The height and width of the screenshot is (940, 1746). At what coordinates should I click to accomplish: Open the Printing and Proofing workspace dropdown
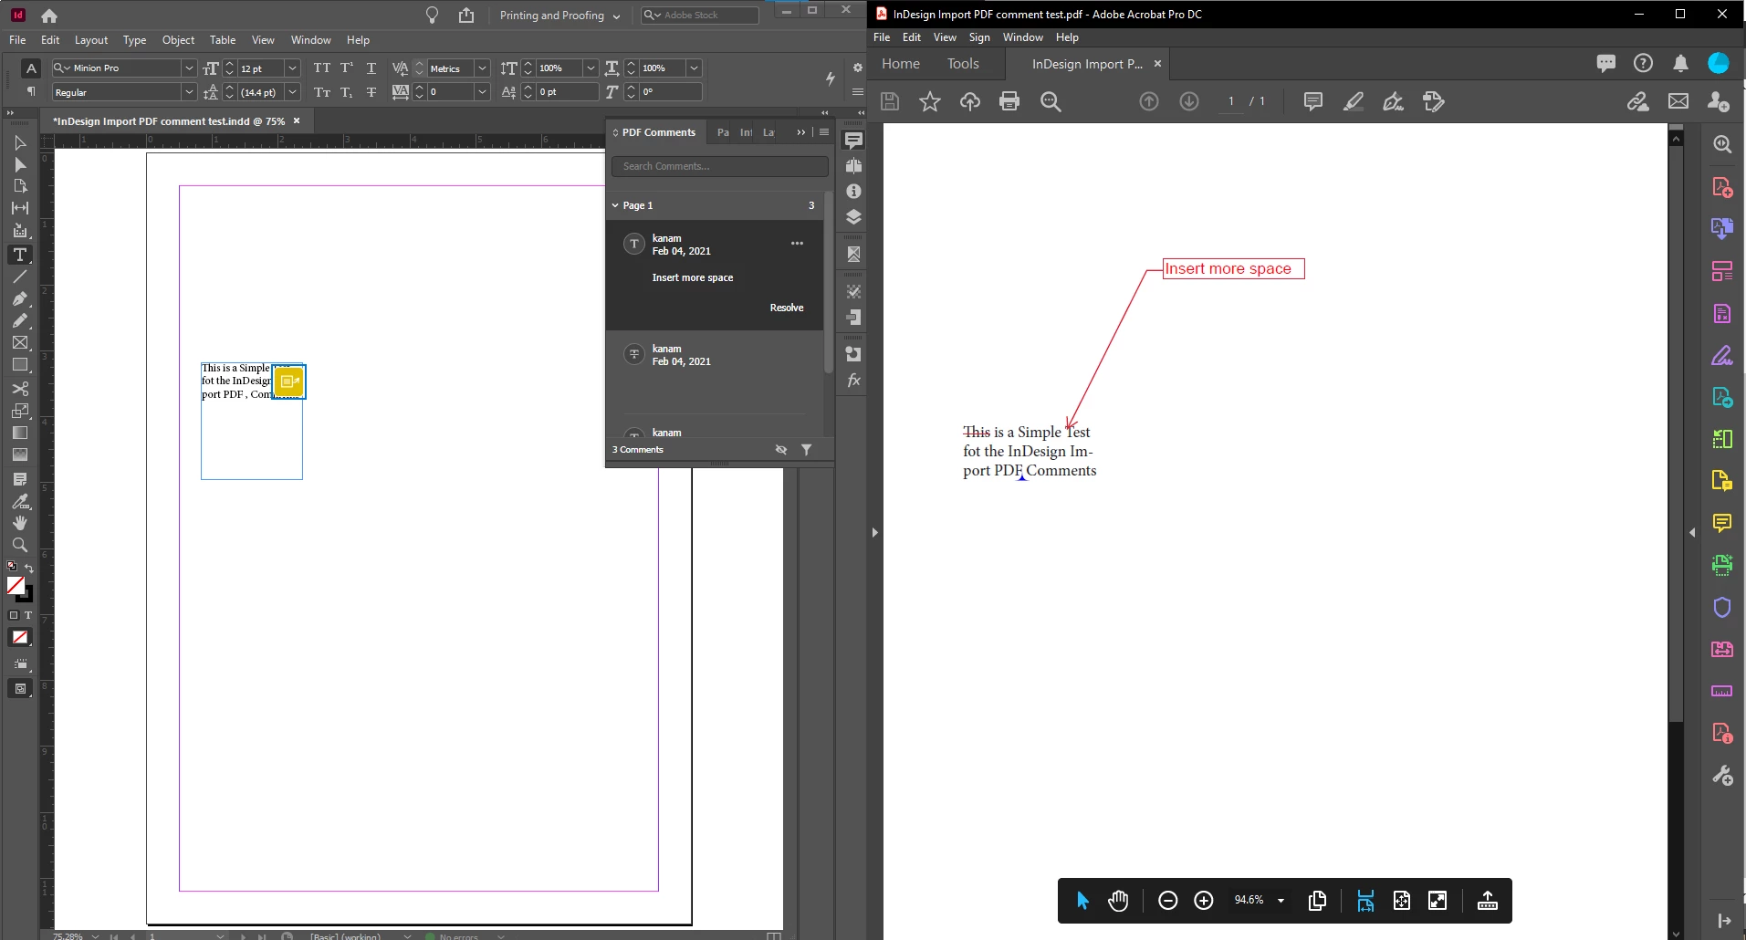click(x=560, y=16)
